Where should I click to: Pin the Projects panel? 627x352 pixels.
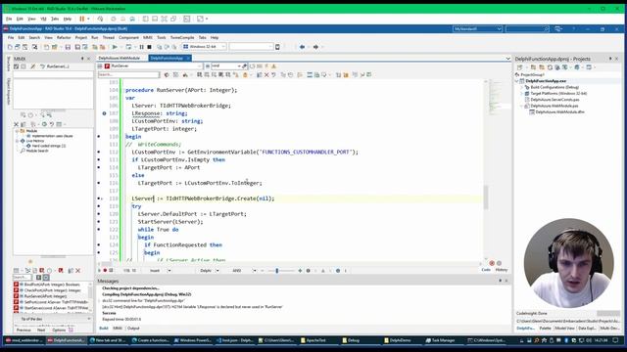tap(610, 59)
